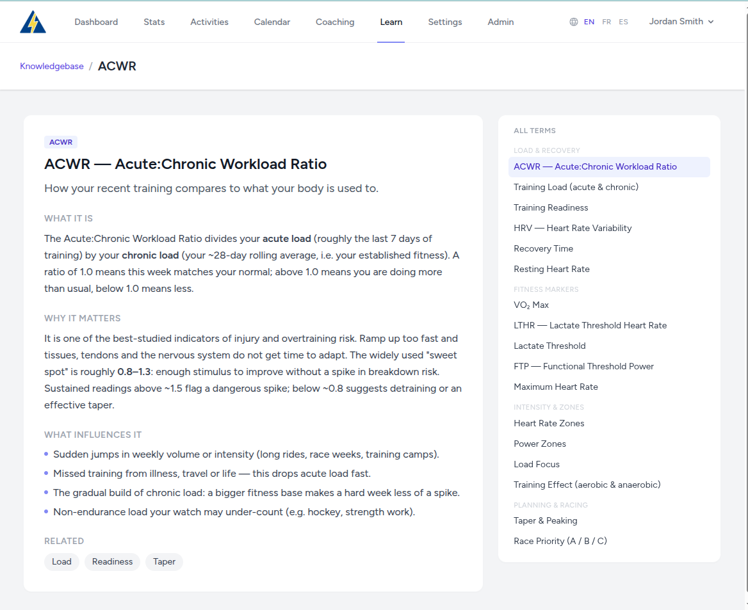748x610 pixels.
Task: Select the Learn tab
Action: point(391,22)
